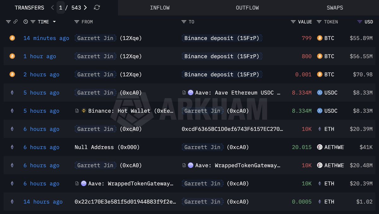Click USDC token icon in Binance Hot Wallet row

319,111
